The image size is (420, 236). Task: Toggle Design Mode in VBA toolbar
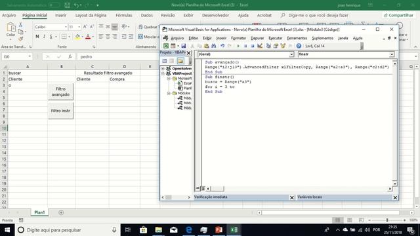260,46
